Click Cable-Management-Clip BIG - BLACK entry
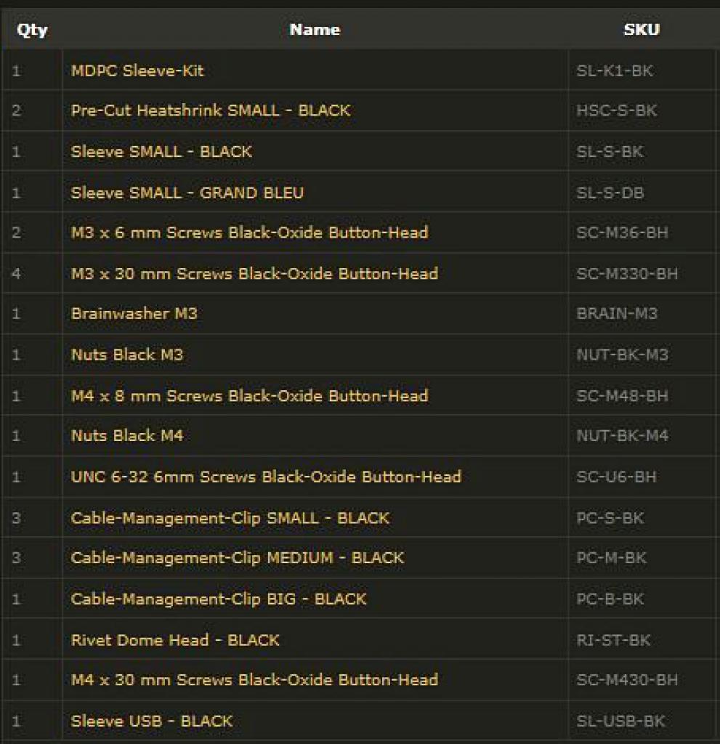This screenshot has width=720, height=744. 219,599
